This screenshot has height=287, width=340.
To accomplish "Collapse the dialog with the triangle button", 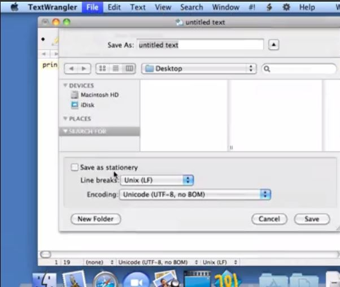I will (x=274, y=45).
